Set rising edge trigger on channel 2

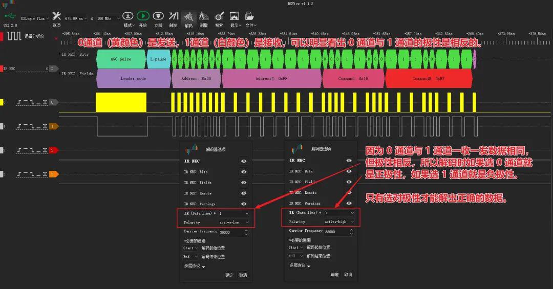point(19,150)
